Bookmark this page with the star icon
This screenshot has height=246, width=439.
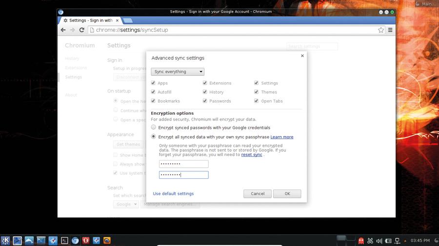tap(381, 30)
